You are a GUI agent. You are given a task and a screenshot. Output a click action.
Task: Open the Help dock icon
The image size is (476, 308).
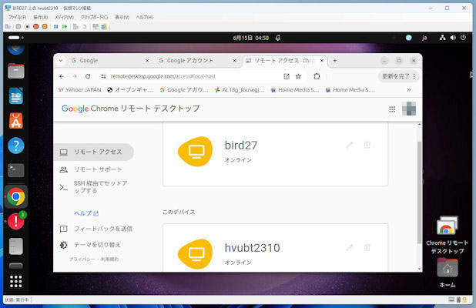point(15,146)
